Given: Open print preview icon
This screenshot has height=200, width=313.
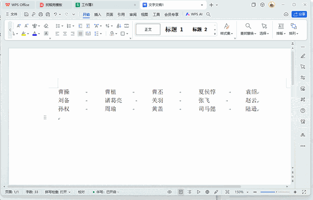Looking at the screenshot, I should coord(48,14).
